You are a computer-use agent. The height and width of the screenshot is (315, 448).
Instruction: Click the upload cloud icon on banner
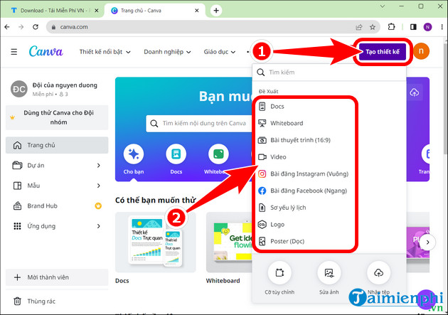415,92
